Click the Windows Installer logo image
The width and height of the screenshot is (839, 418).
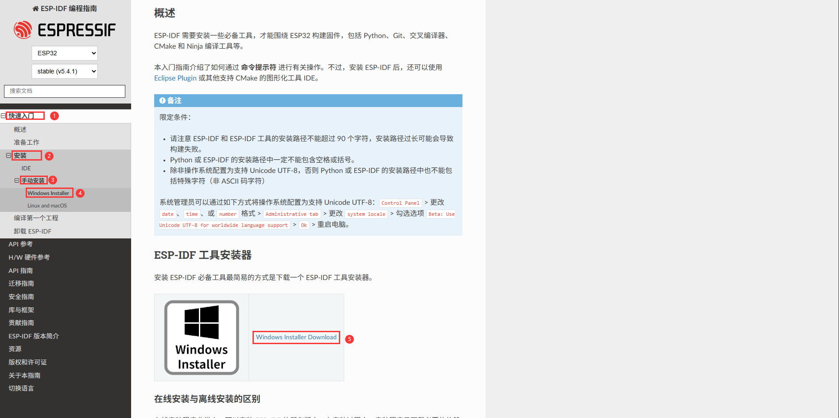coord(201,337)
